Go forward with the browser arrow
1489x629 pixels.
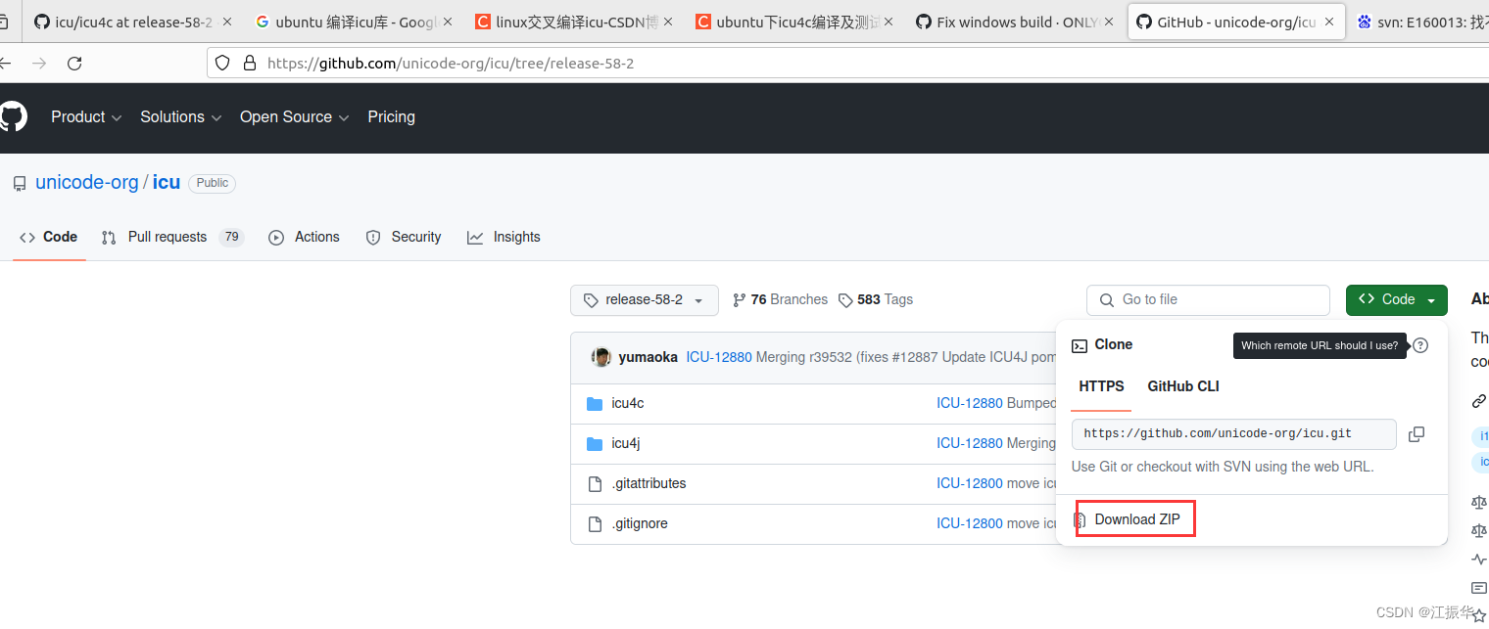[x=39, y=64]
